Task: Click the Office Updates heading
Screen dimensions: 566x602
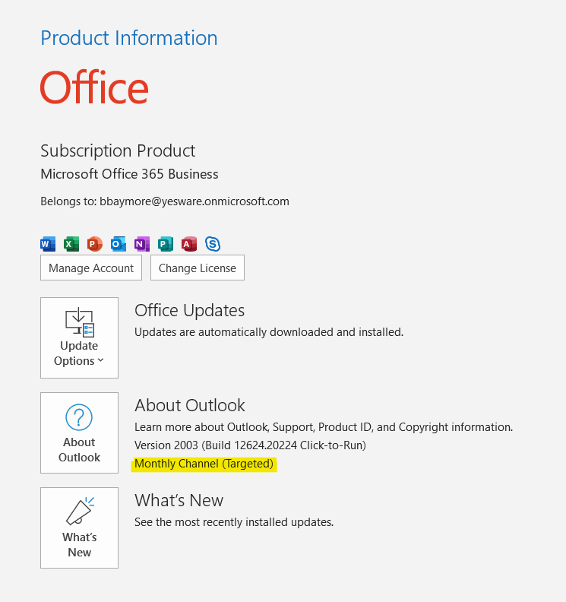Action: pyautogui.click(x=190, y=310)
